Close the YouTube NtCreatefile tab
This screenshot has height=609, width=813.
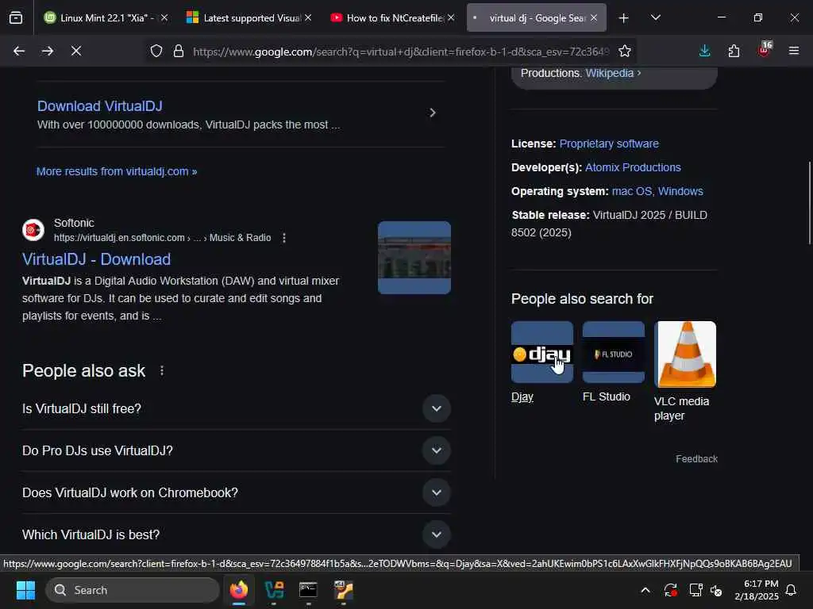(x=451, y=17)
